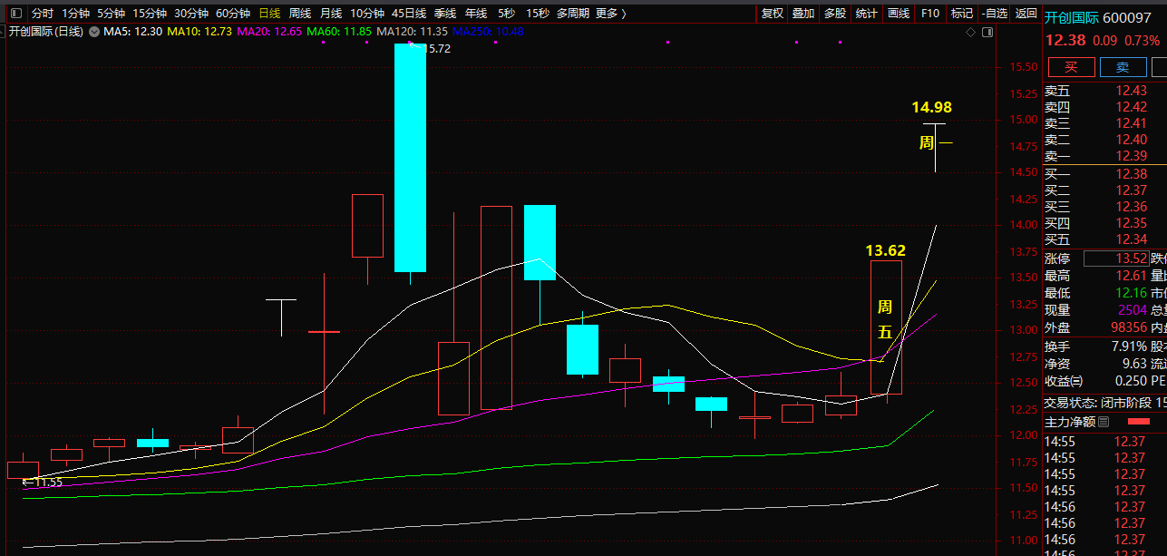Switch to 周线 weekly chart
The image size is (1167, 556).
(x=300, y=14)
